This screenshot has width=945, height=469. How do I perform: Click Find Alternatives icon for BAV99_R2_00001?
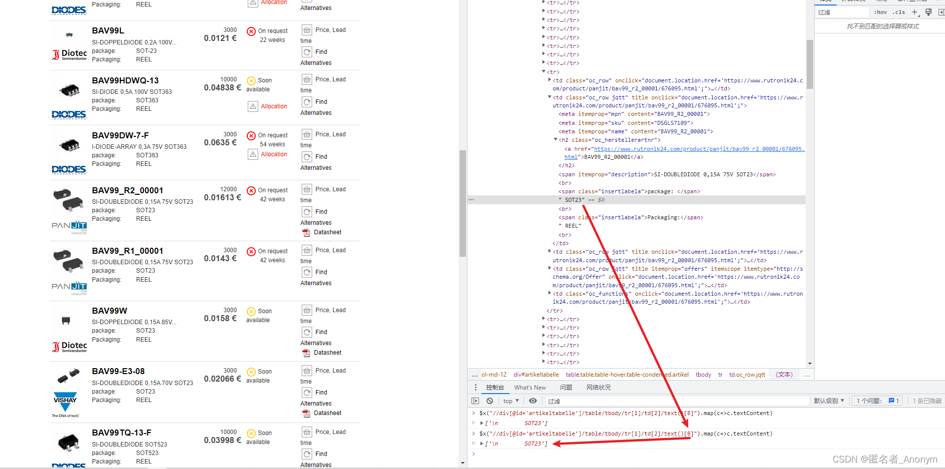[x=307, y=212]
